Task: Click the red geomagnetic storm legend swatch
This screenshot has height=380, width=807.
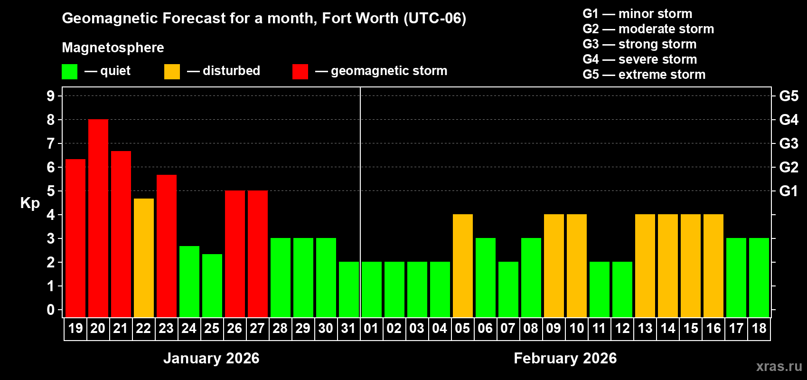Action: [x=300, y=72]
